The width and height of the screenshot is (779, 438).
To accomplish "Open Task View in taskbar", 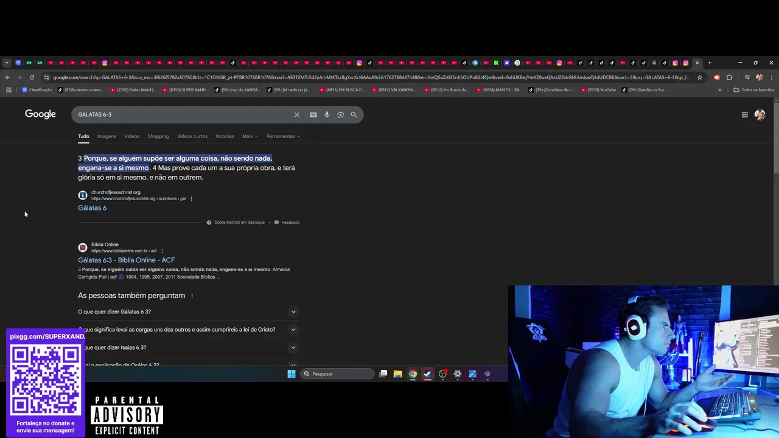I will pos(383,374).
